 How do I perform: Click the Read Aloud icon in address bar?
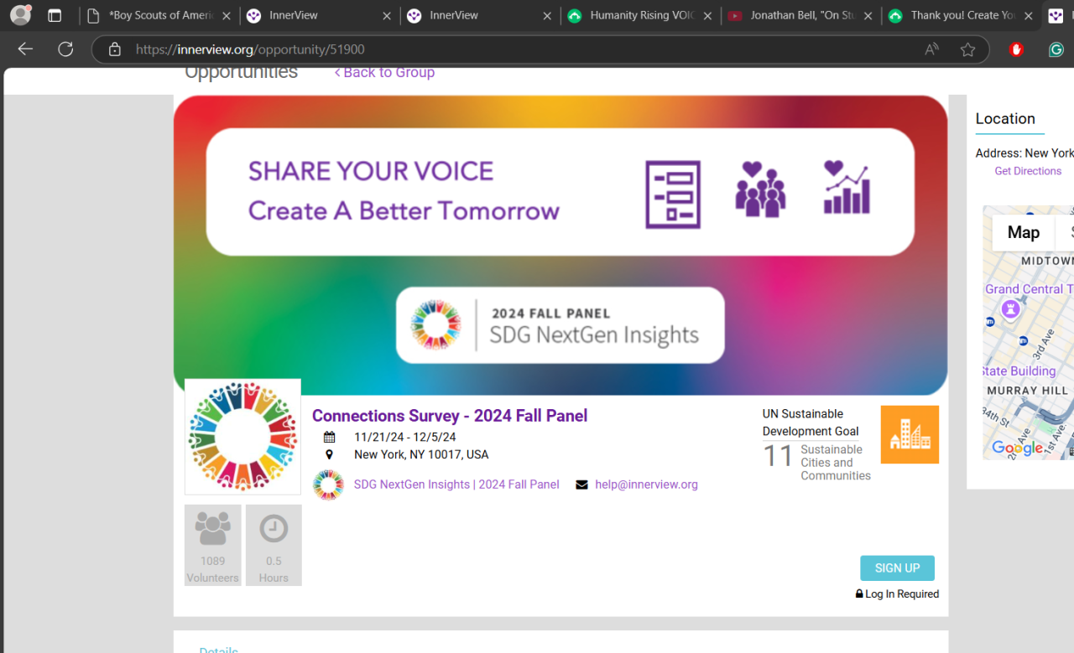[x=931, y=49]
